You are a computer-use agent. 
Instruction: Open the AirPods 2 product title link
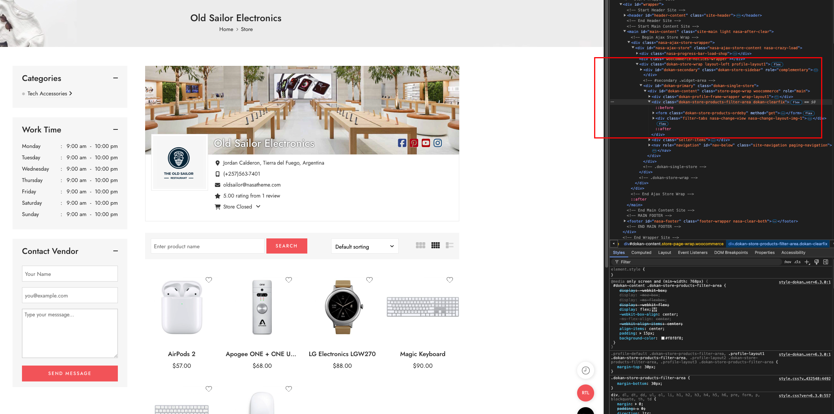click(182, 354)
